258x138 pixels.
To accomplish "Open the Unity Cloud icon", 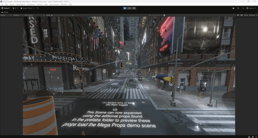I will (x=233, y=8).
